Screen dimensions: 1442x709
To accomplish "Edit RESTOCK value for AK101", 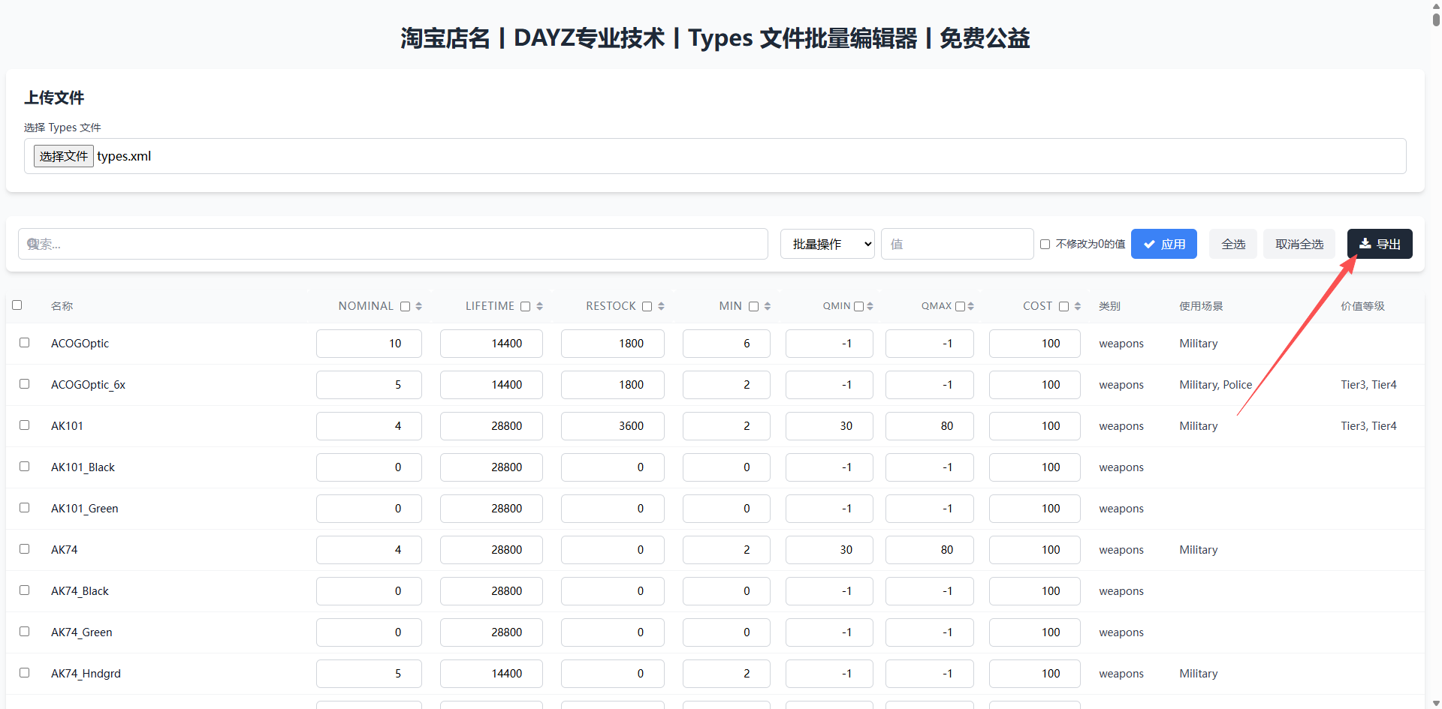I will pyautogui.click(x=613, y=426).
